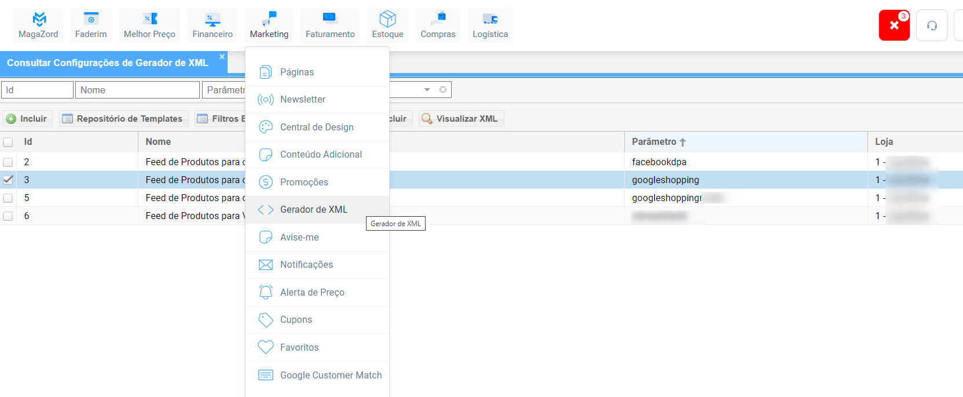963x397 pixels.
Task: Open the headset support icon
Action: (932, 26)
